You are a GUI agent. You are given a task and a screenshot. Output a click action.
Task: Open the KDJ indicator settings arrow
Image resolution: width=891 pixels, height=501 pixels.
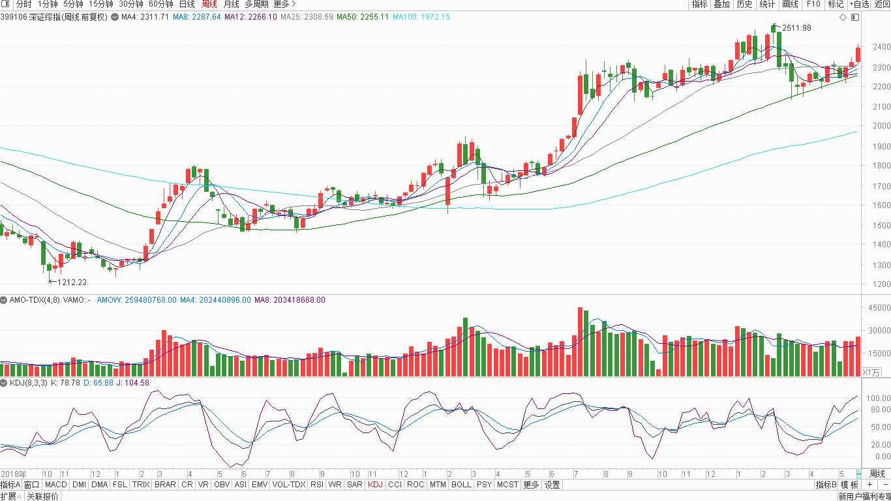point(5,383)
